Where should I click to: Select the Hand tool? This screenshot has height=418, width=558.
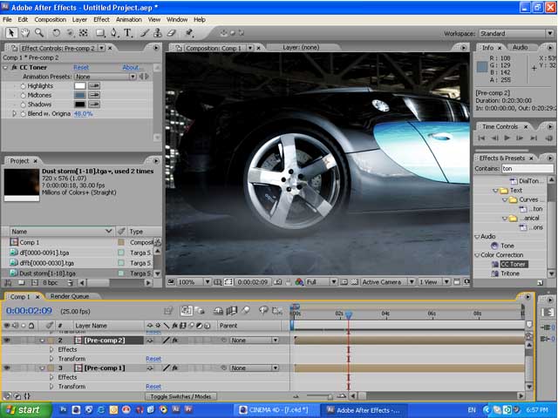[x=25, y=33]
